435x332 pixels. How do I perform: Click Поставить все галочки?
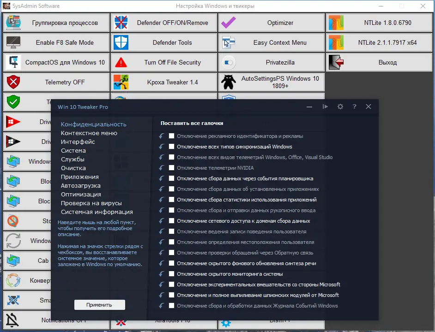point(192,123)
